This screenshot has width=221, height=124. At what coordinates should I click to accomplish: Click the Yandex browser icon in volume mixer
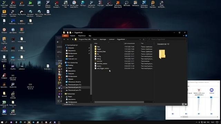tap(199, 90)
